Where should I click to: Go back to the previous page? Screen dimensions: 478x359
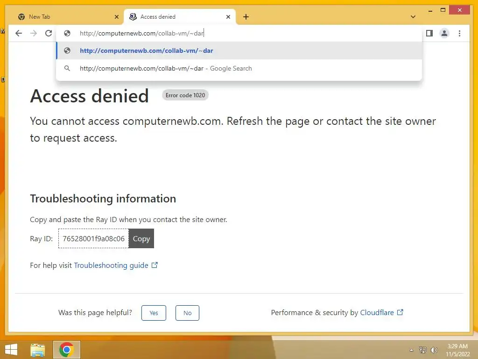click(19, 33)
